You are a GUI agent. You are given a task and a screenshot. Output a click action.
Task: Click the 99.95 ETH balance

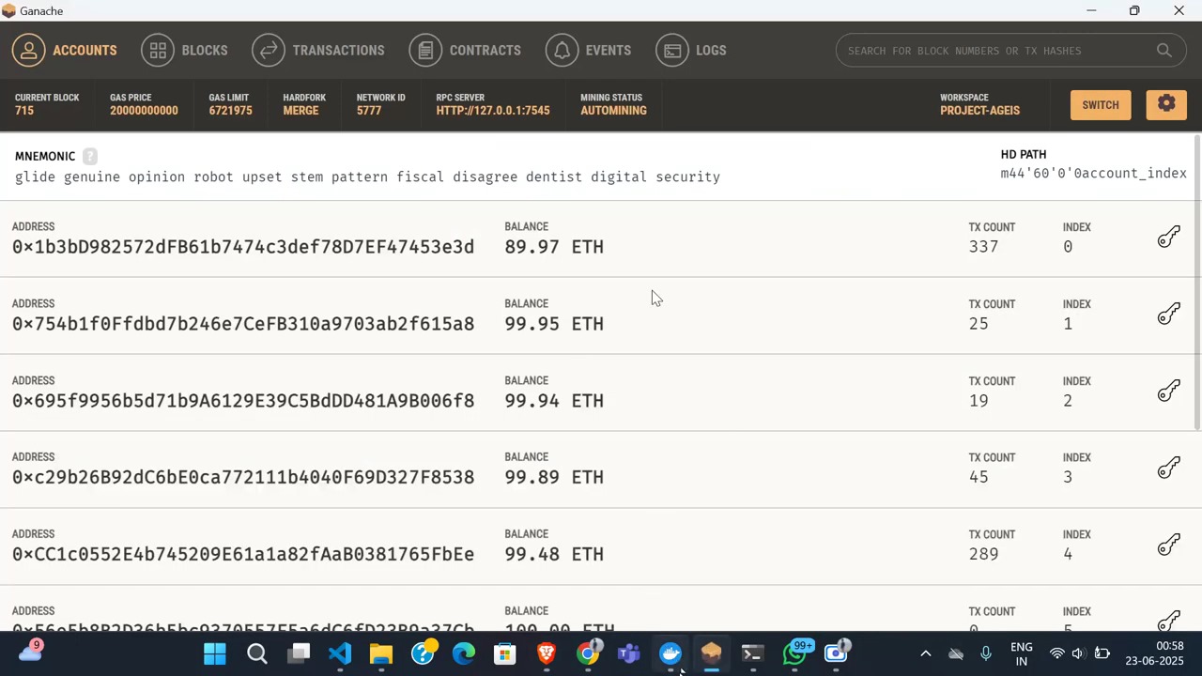coord(554,324)
